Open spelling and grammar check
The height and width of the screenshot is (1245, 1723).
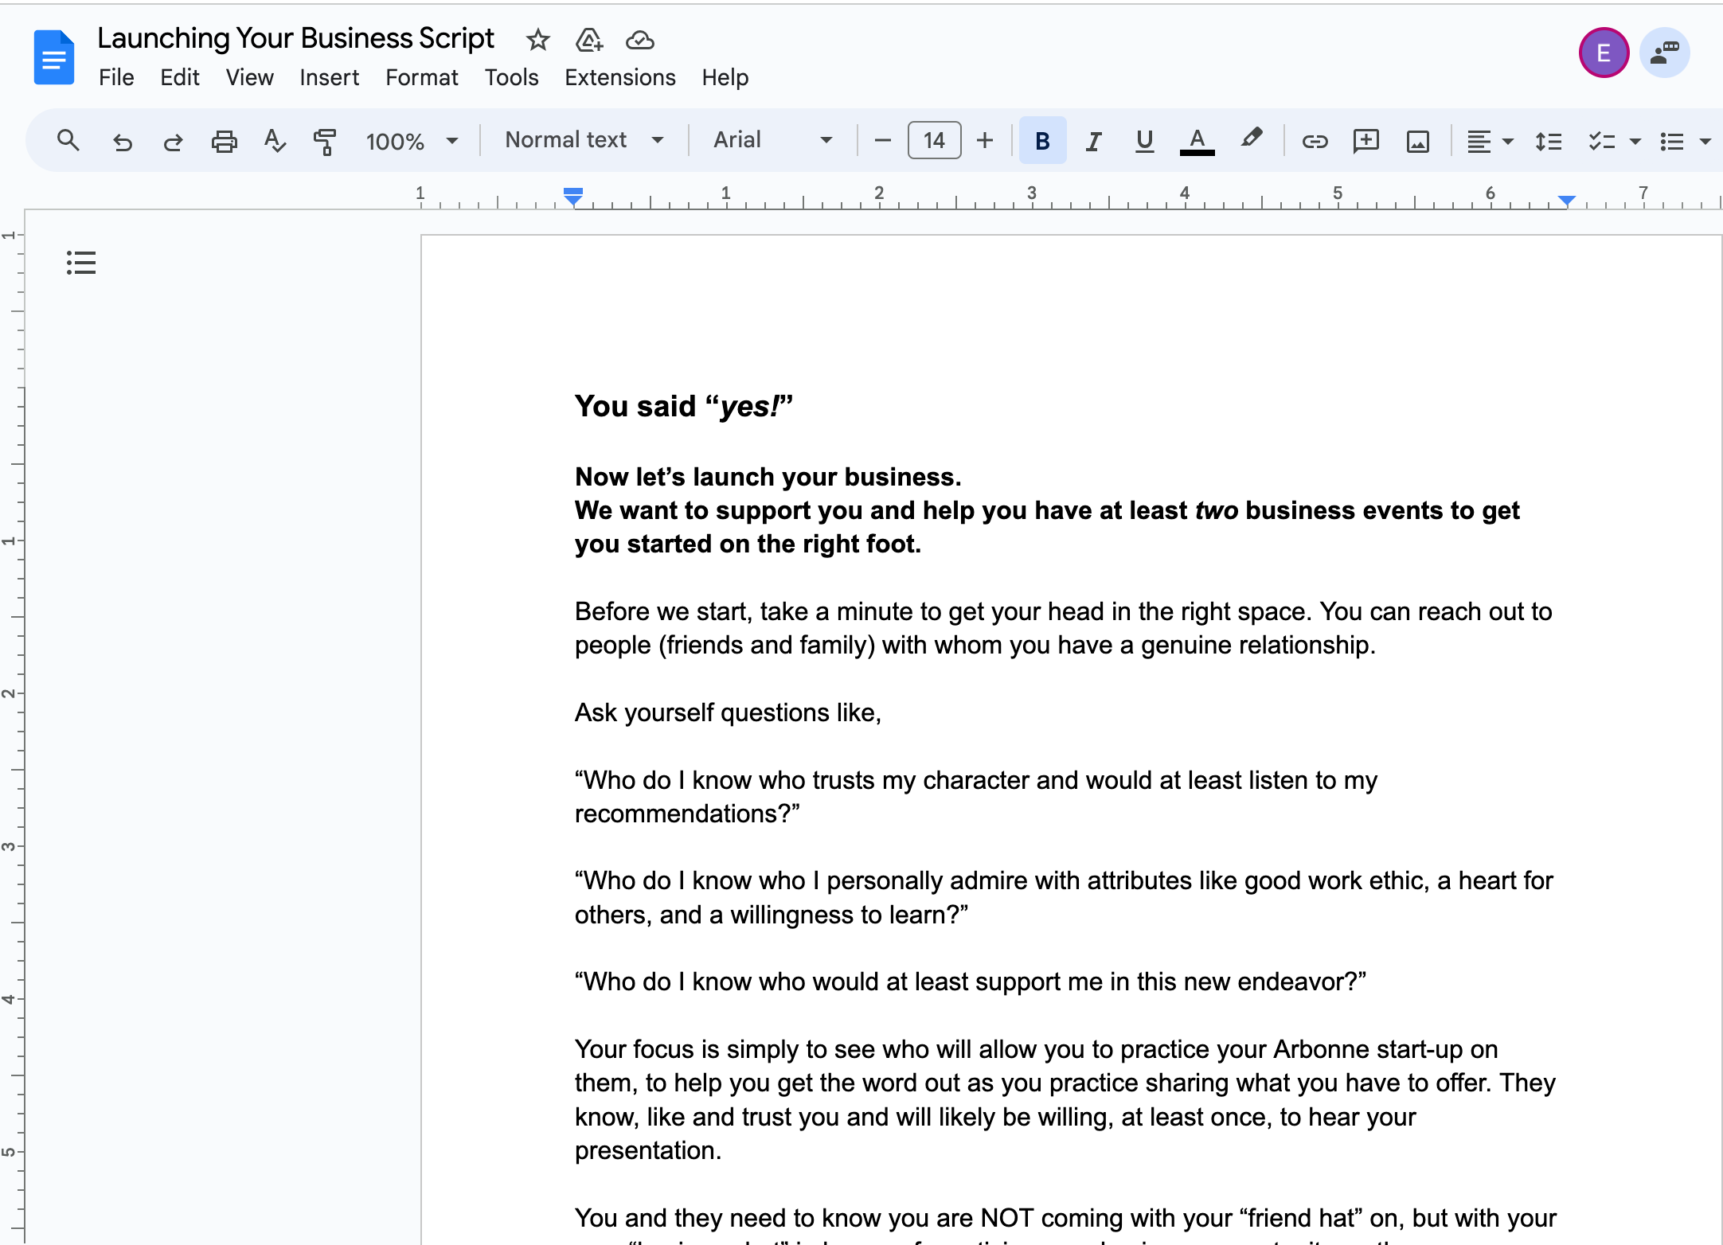point(274,141)
